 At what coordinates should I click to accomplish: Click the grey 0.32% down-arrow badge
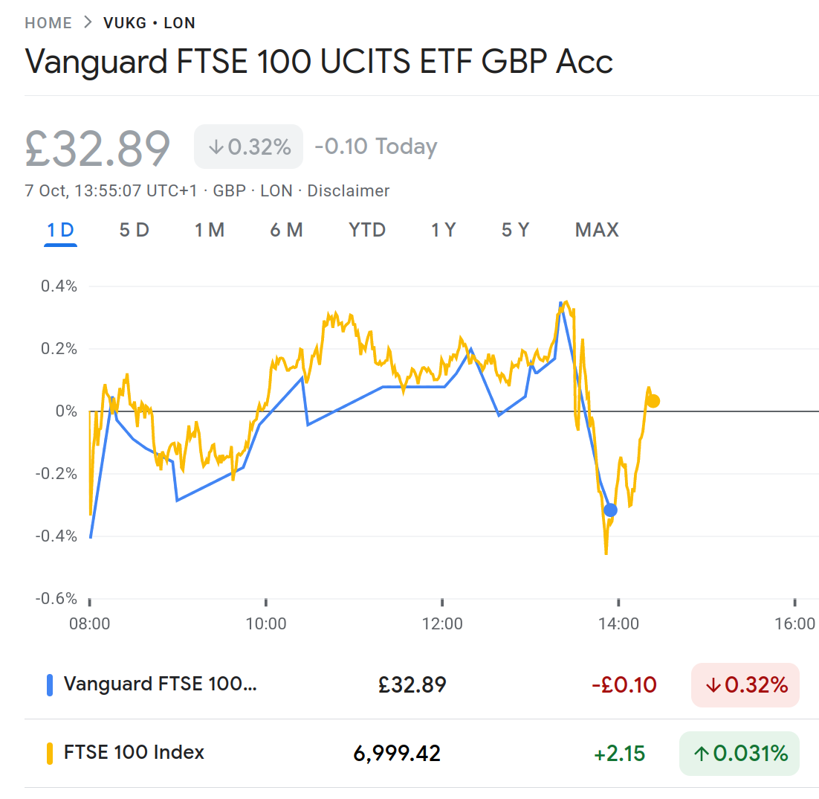click(x=248, y=147)
